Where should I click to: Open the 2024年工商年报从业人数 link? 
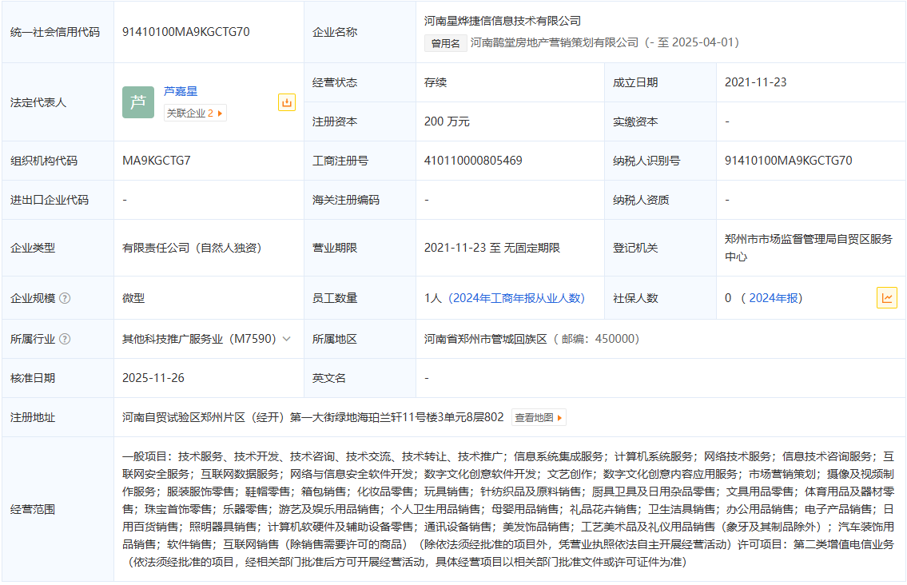pos(518,298)
